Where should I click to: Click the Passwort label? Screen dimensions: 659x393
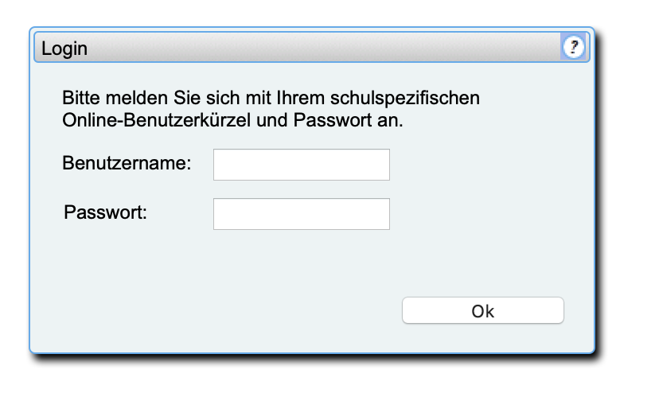coord(105,212)
